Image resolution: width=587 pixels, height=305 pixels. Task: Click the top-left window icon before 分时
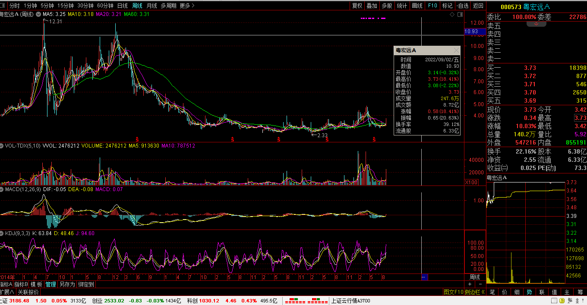(3, 6)
